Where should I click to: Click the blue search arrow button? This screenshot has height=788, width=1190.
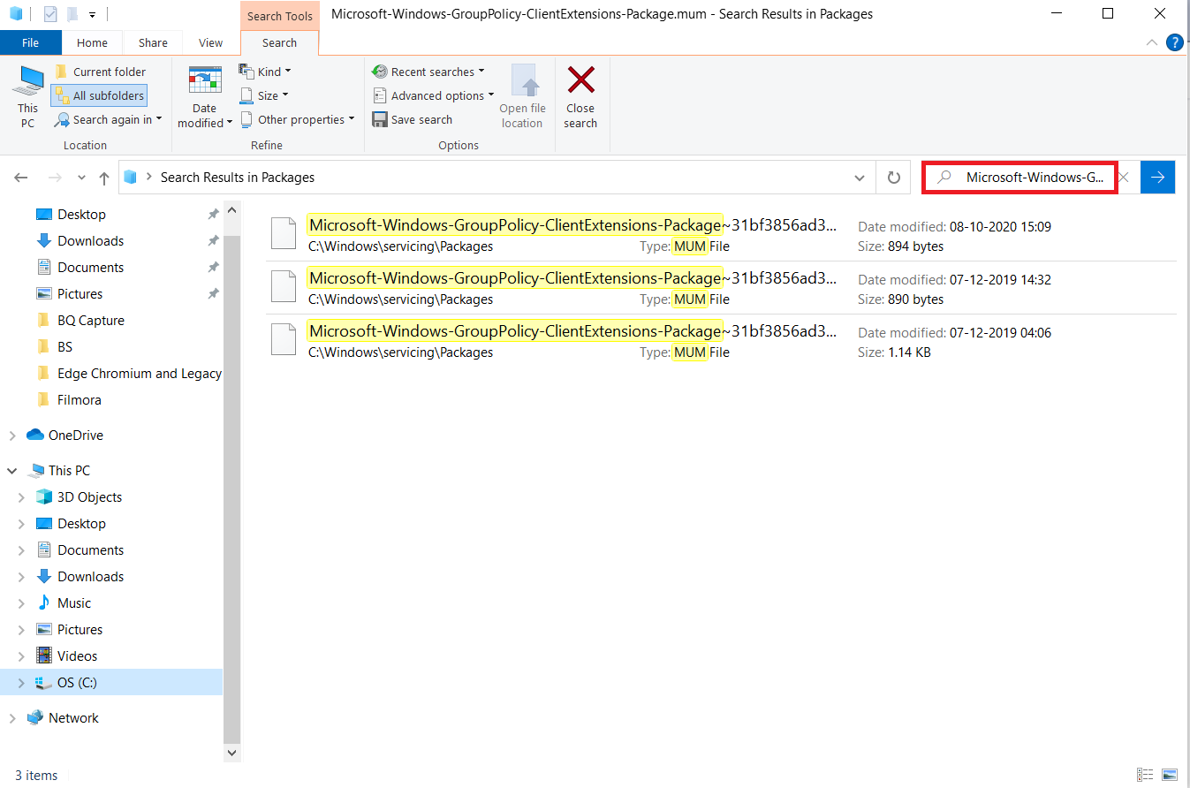pos(1157,178)
